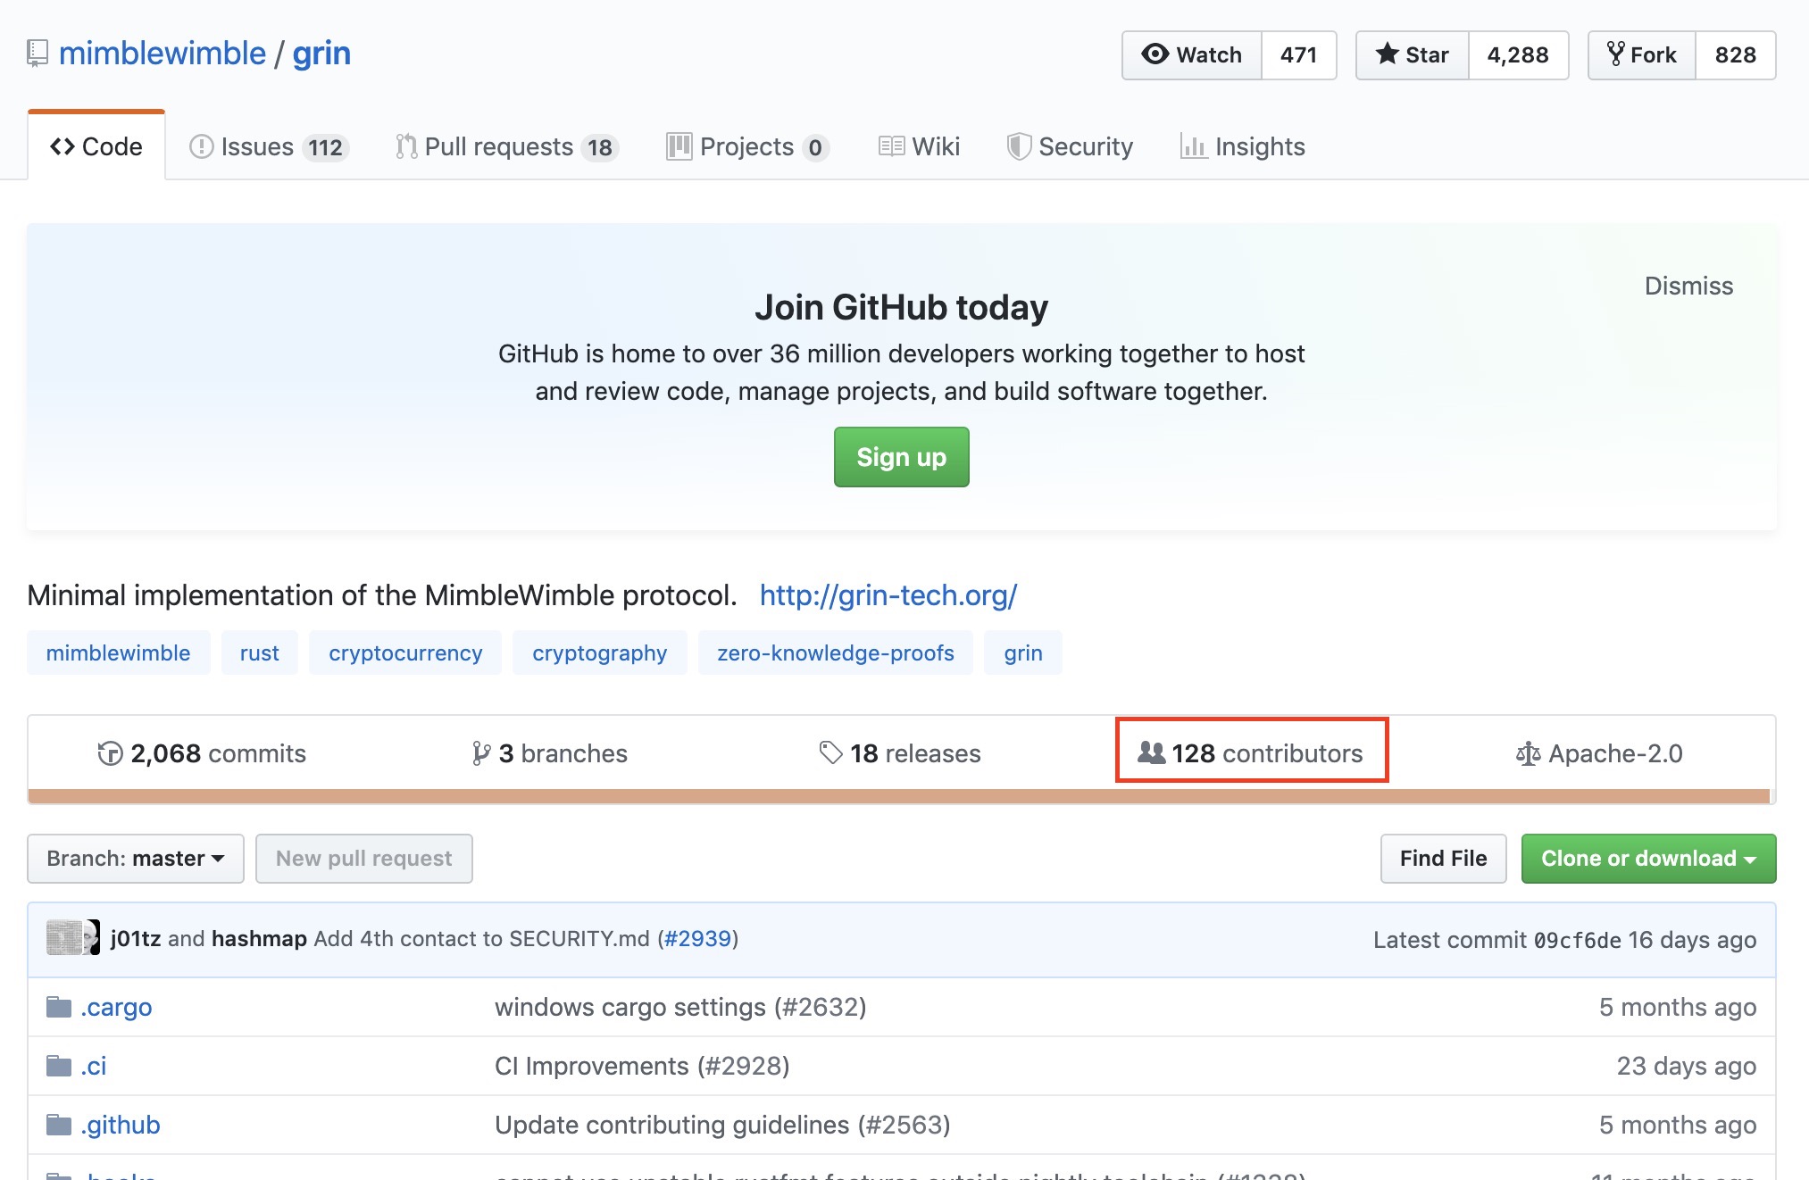Open the Issues tab
1809x1180 pixels.
click(269, 146)
